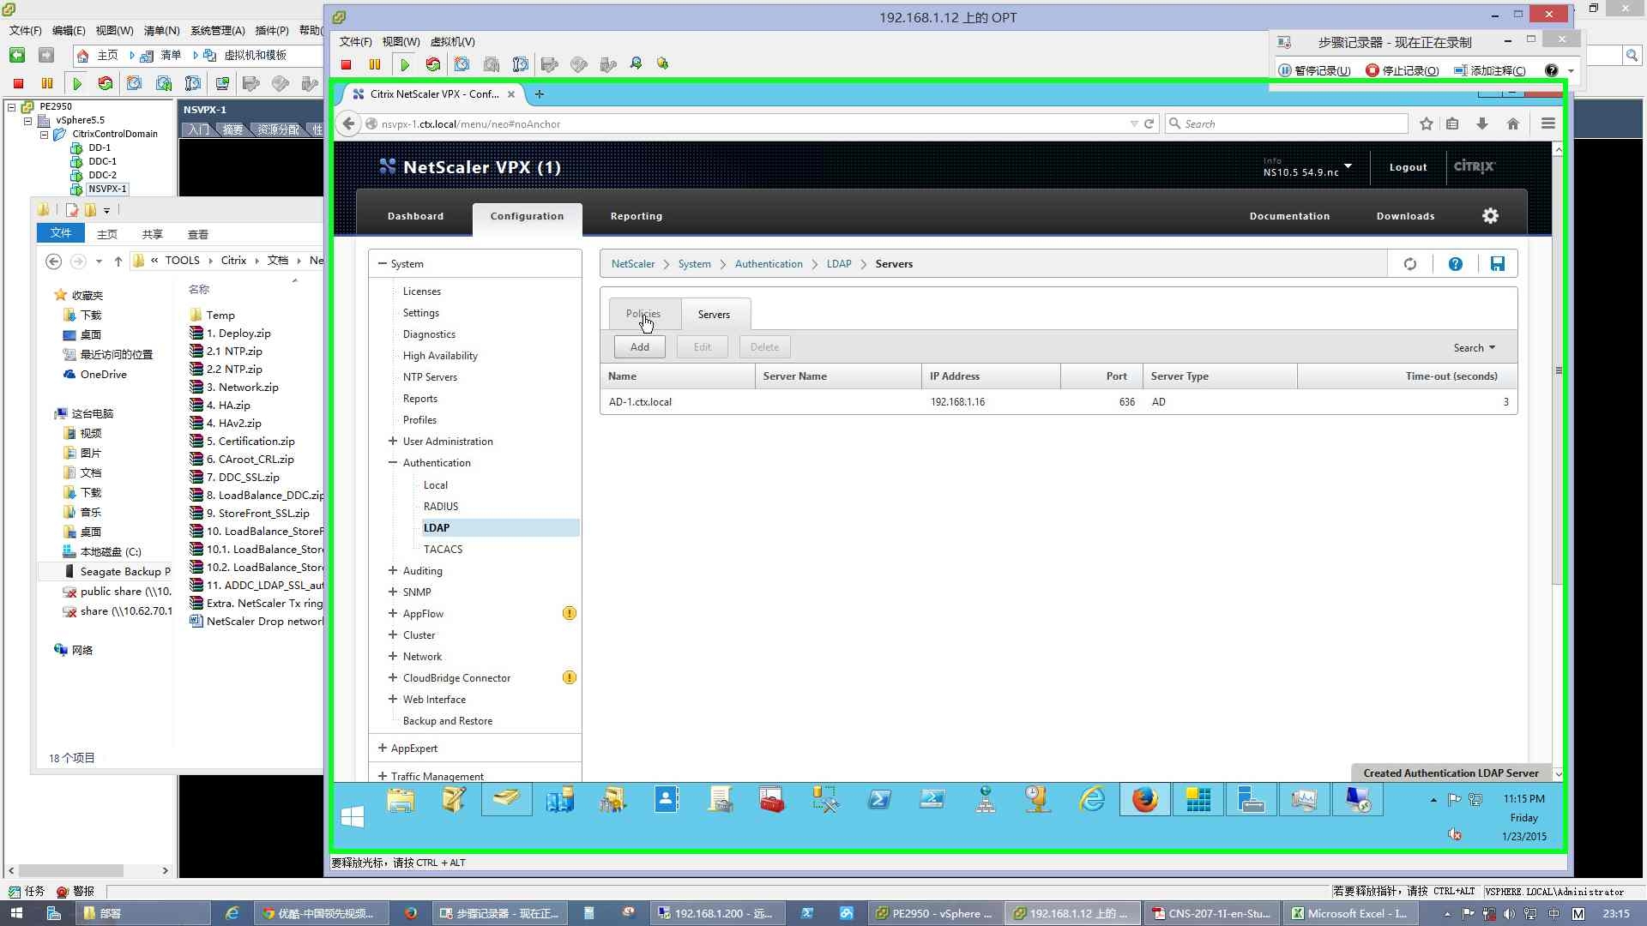Click System breadcrumb link
This screenshot has height=926, width=1647.
[x=694, y=264]
